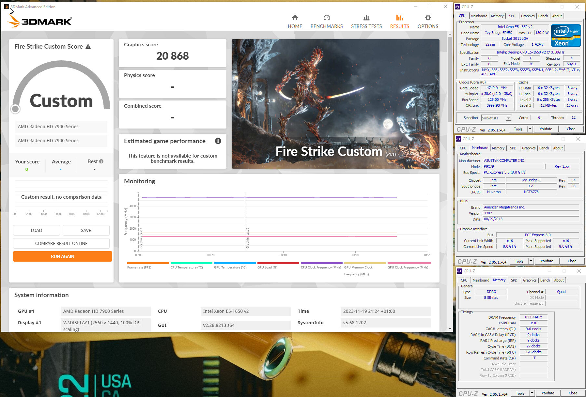The width and height of the screenshot is (586, 397).
Task: Toggle GPU Load red legend swatch
Action: click(278, 263)
